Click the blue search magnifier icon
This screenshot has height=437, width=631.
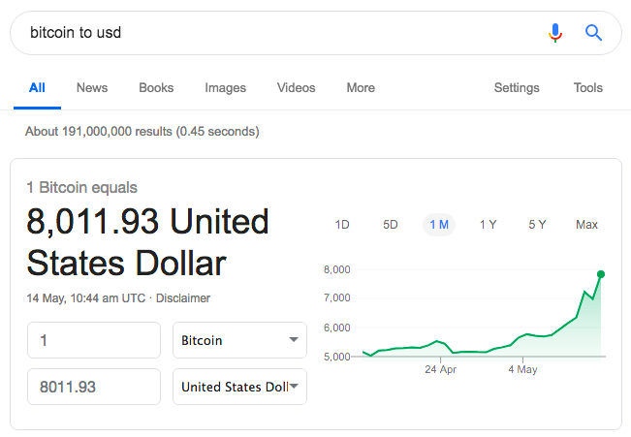click(x=594, y=33)
